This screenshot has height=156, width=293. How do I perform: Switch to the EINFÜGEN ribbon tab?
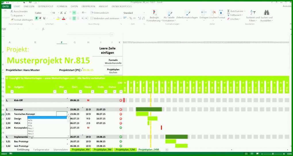click(x=29, y=6)
